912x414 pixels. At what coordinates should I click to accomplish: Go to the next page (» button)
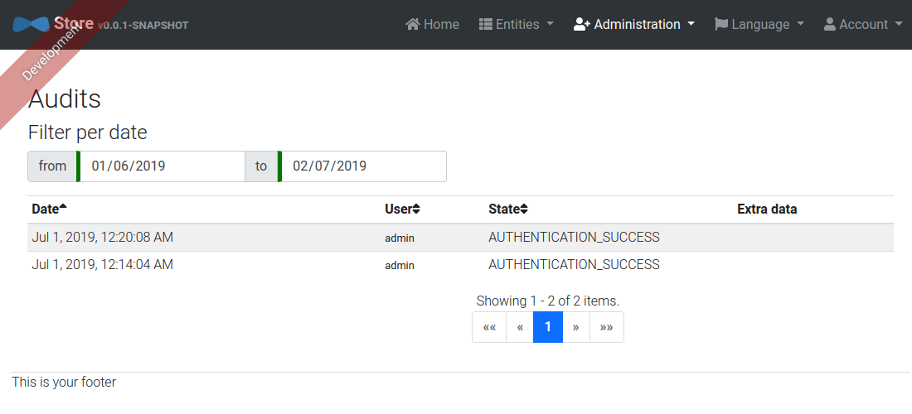pos(576,327)
